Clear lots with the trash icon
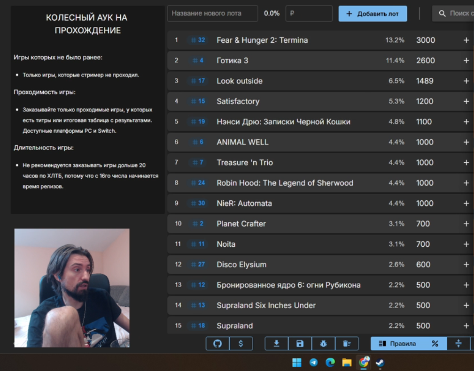 [x=347, y=343]
